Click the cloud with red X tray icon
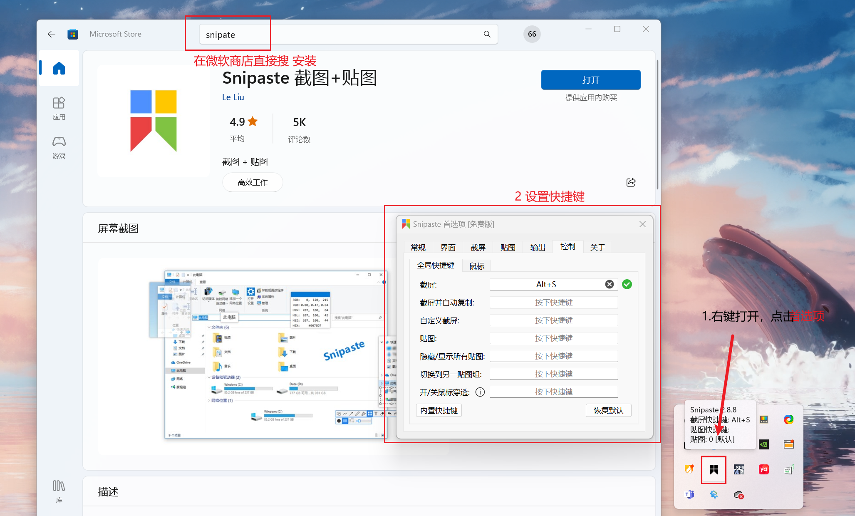Image resolution: width=855 pixels, height=516 pixels. coord(739,494)
